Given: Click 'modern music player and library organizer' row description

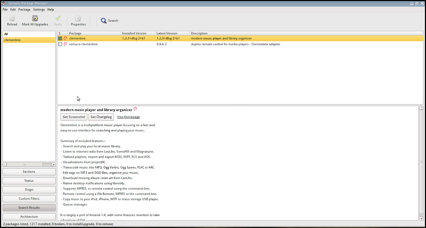Looking at the screenshot, I should coord(221,38).
